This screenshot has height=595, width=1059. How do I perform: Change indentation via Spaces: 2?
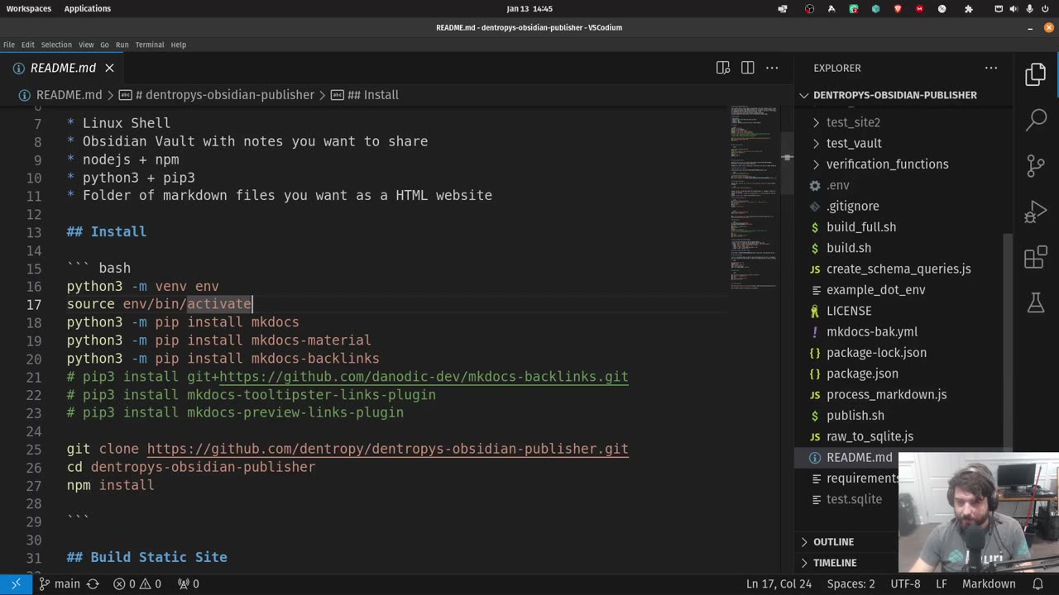pyautogui.click(x=851, y=583)
